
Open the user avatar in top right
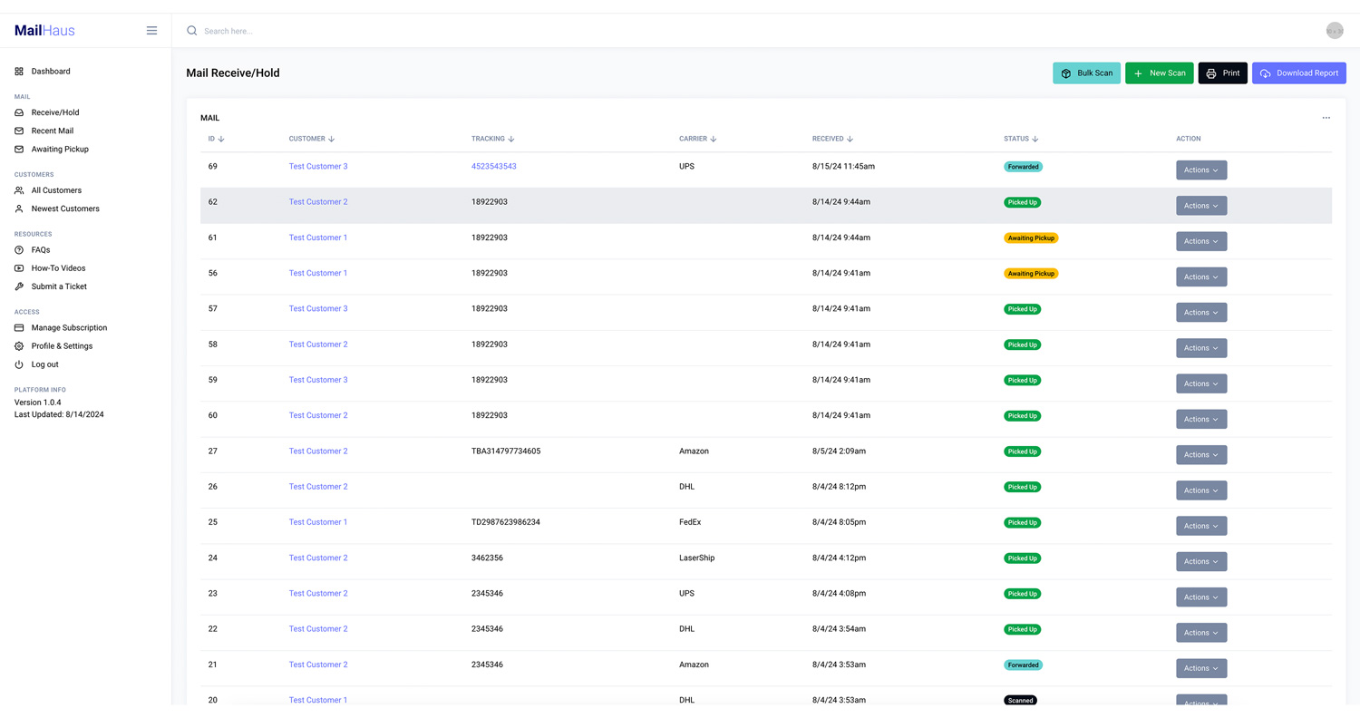[x=1334, y=31]
